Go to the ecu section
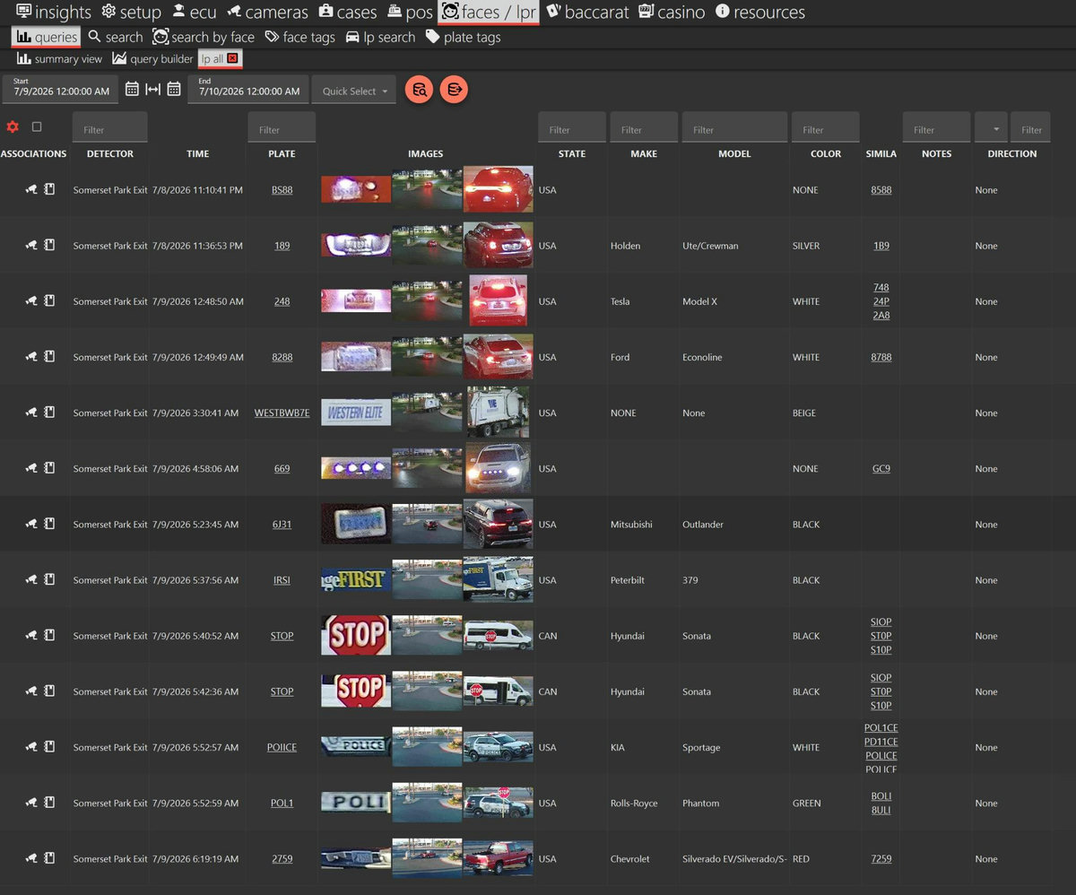This screenshot has width=1076, height=895. click(x=194, y=13)
